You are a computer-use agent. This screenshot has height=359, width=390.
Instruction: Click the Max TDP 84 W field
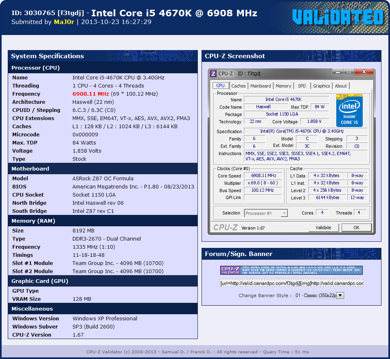pyautogui.click(x=320, y=107)
